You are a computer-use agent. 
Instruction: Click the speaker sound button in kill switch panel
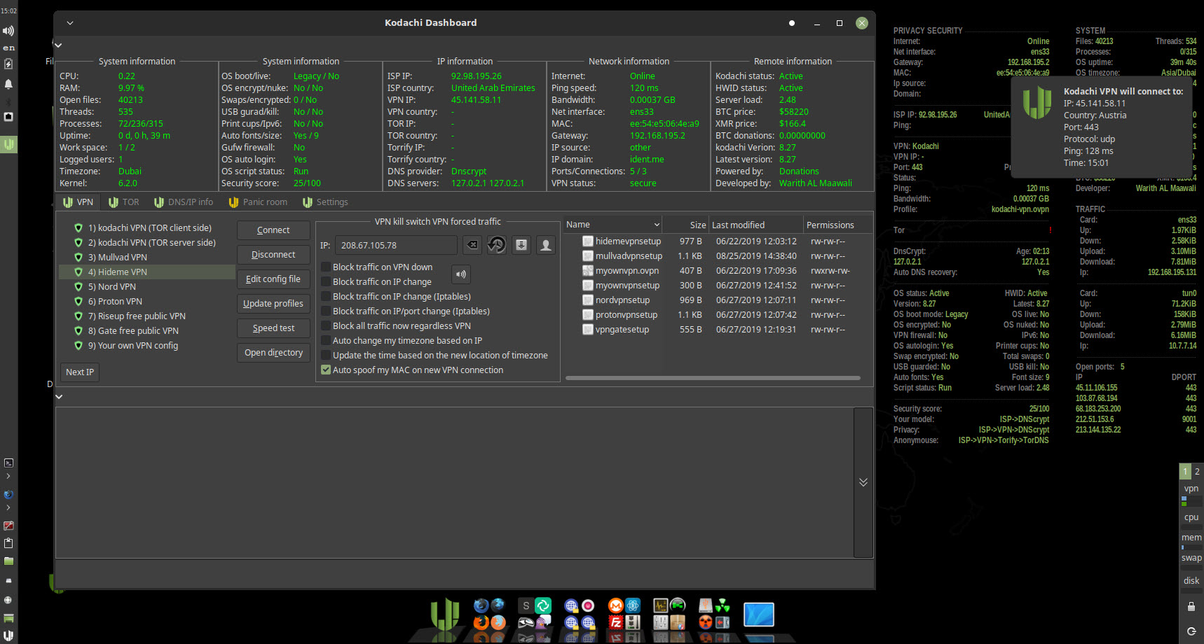[x=460, y=274]
